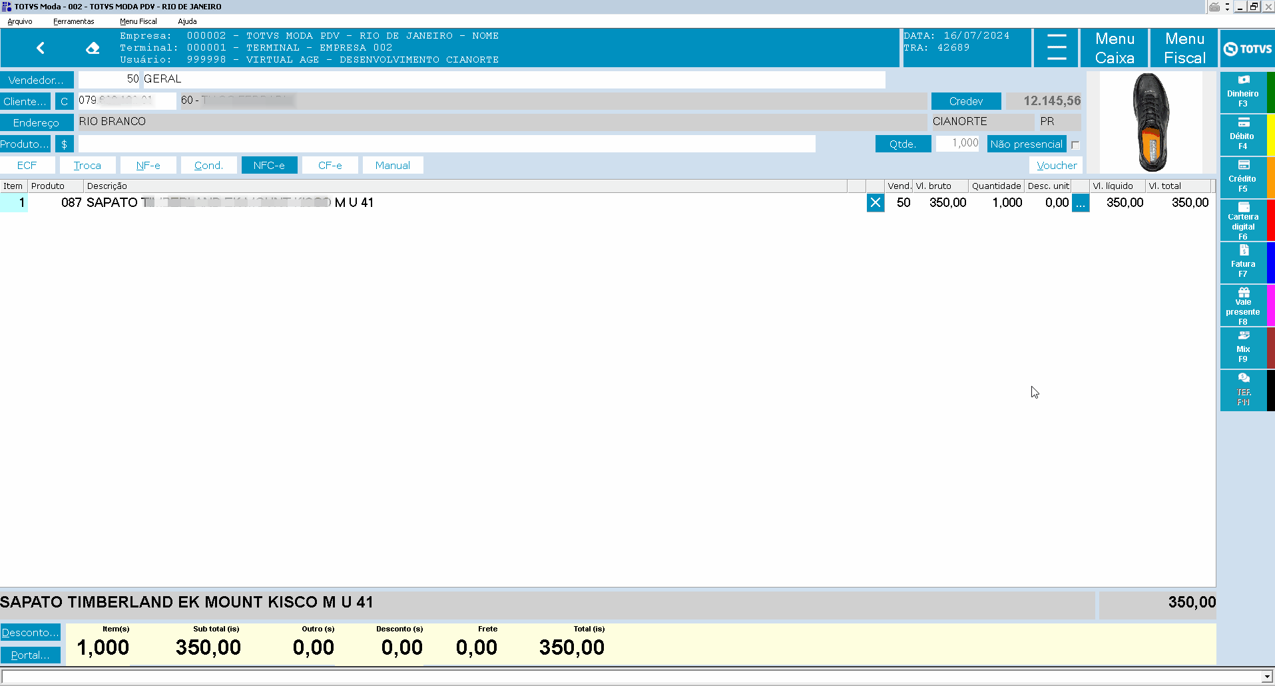
Task: Open the Ajuda menu
Action: (x=187, y=21)
